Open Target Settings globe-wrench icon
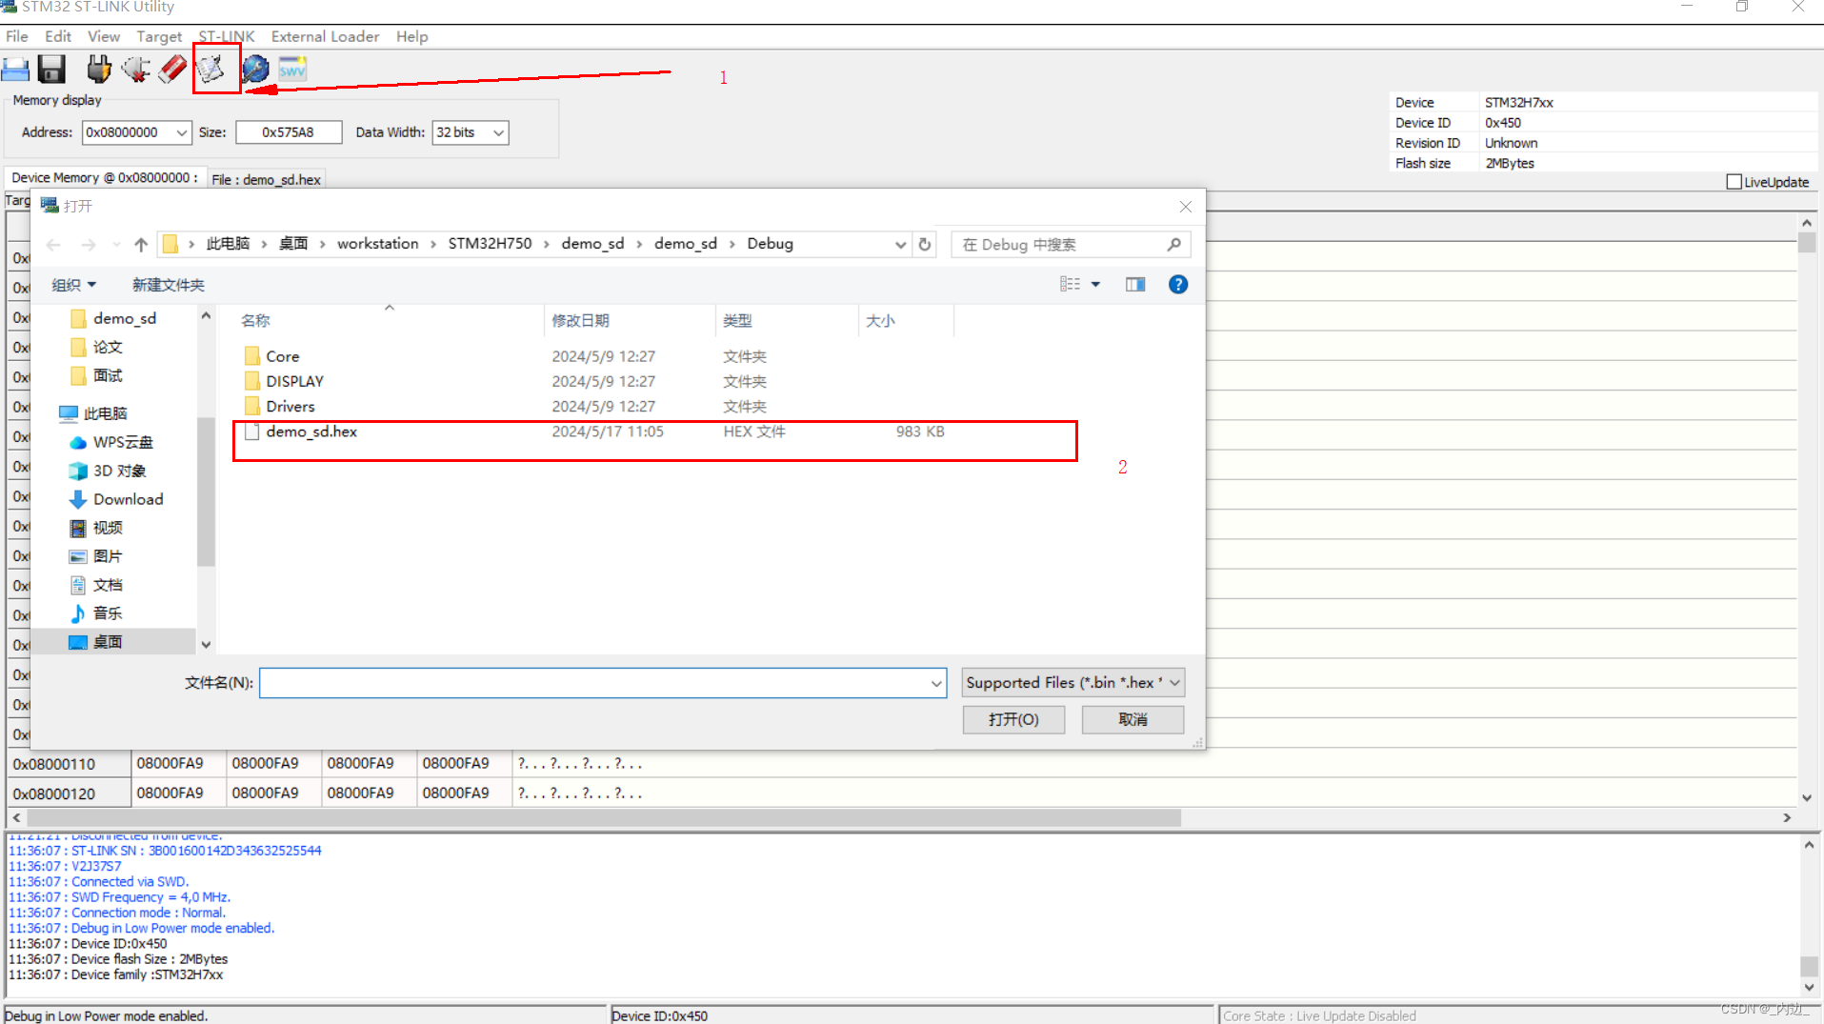Viewport: 1824px width, 1024px height. (x=253, y=68)
